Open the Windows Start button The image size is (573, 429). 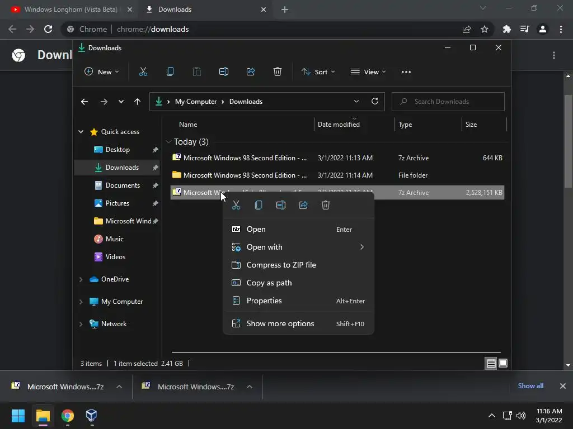[x=18, y=416]
